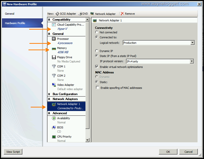
Task: Click the View Script button
Action: pos(13,152)
